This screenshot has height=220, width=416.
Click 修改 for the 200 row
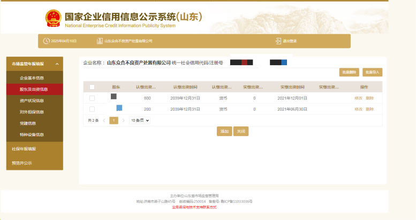click(x=358, y=109)
